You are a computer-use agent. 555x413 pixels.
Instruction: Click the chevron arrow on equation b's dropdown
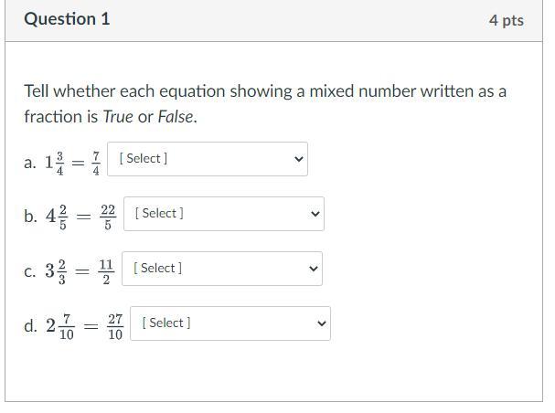(x=315, y=214)
